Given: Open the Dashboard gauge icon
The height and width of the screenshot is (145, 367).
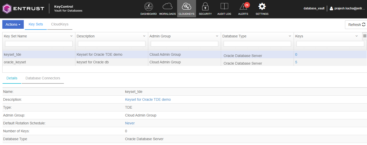Looking at the screenshot, I should point(148,7).
